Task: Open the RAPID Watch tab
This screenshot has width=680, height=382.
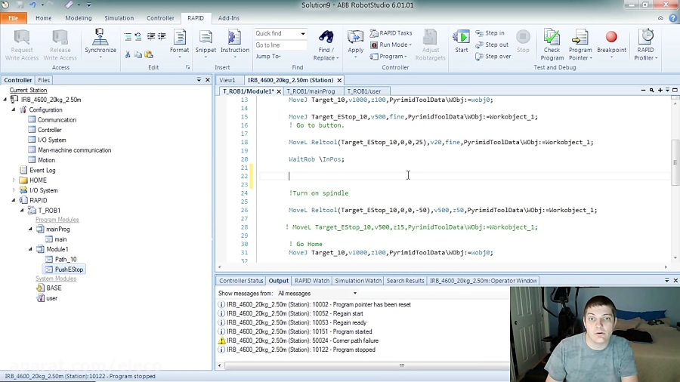Action: pos(311,281)
